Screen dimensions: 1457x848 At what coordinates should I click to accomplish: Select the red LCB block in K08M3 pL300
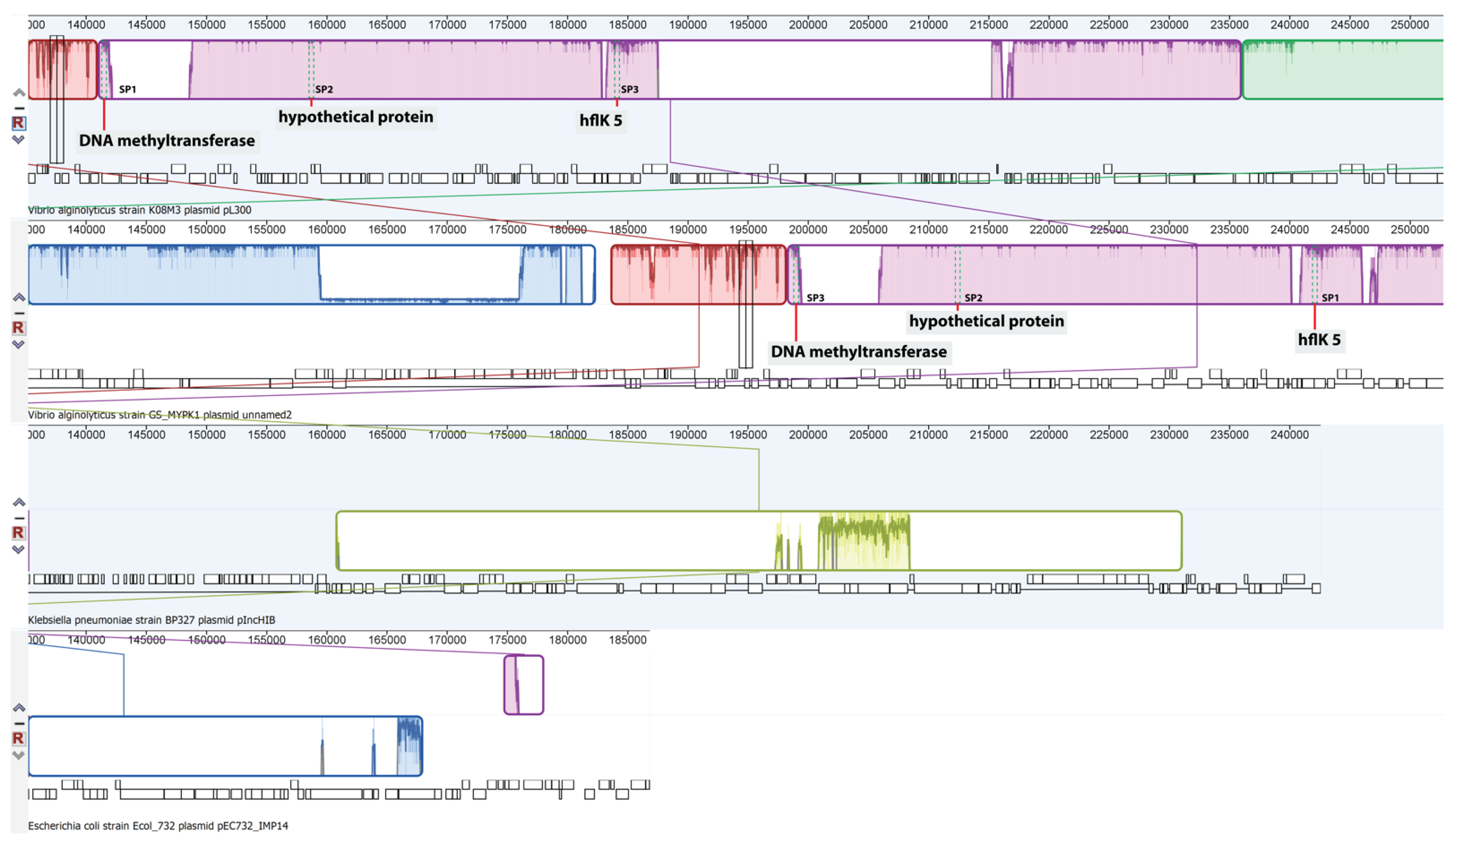tap(62, 70)
